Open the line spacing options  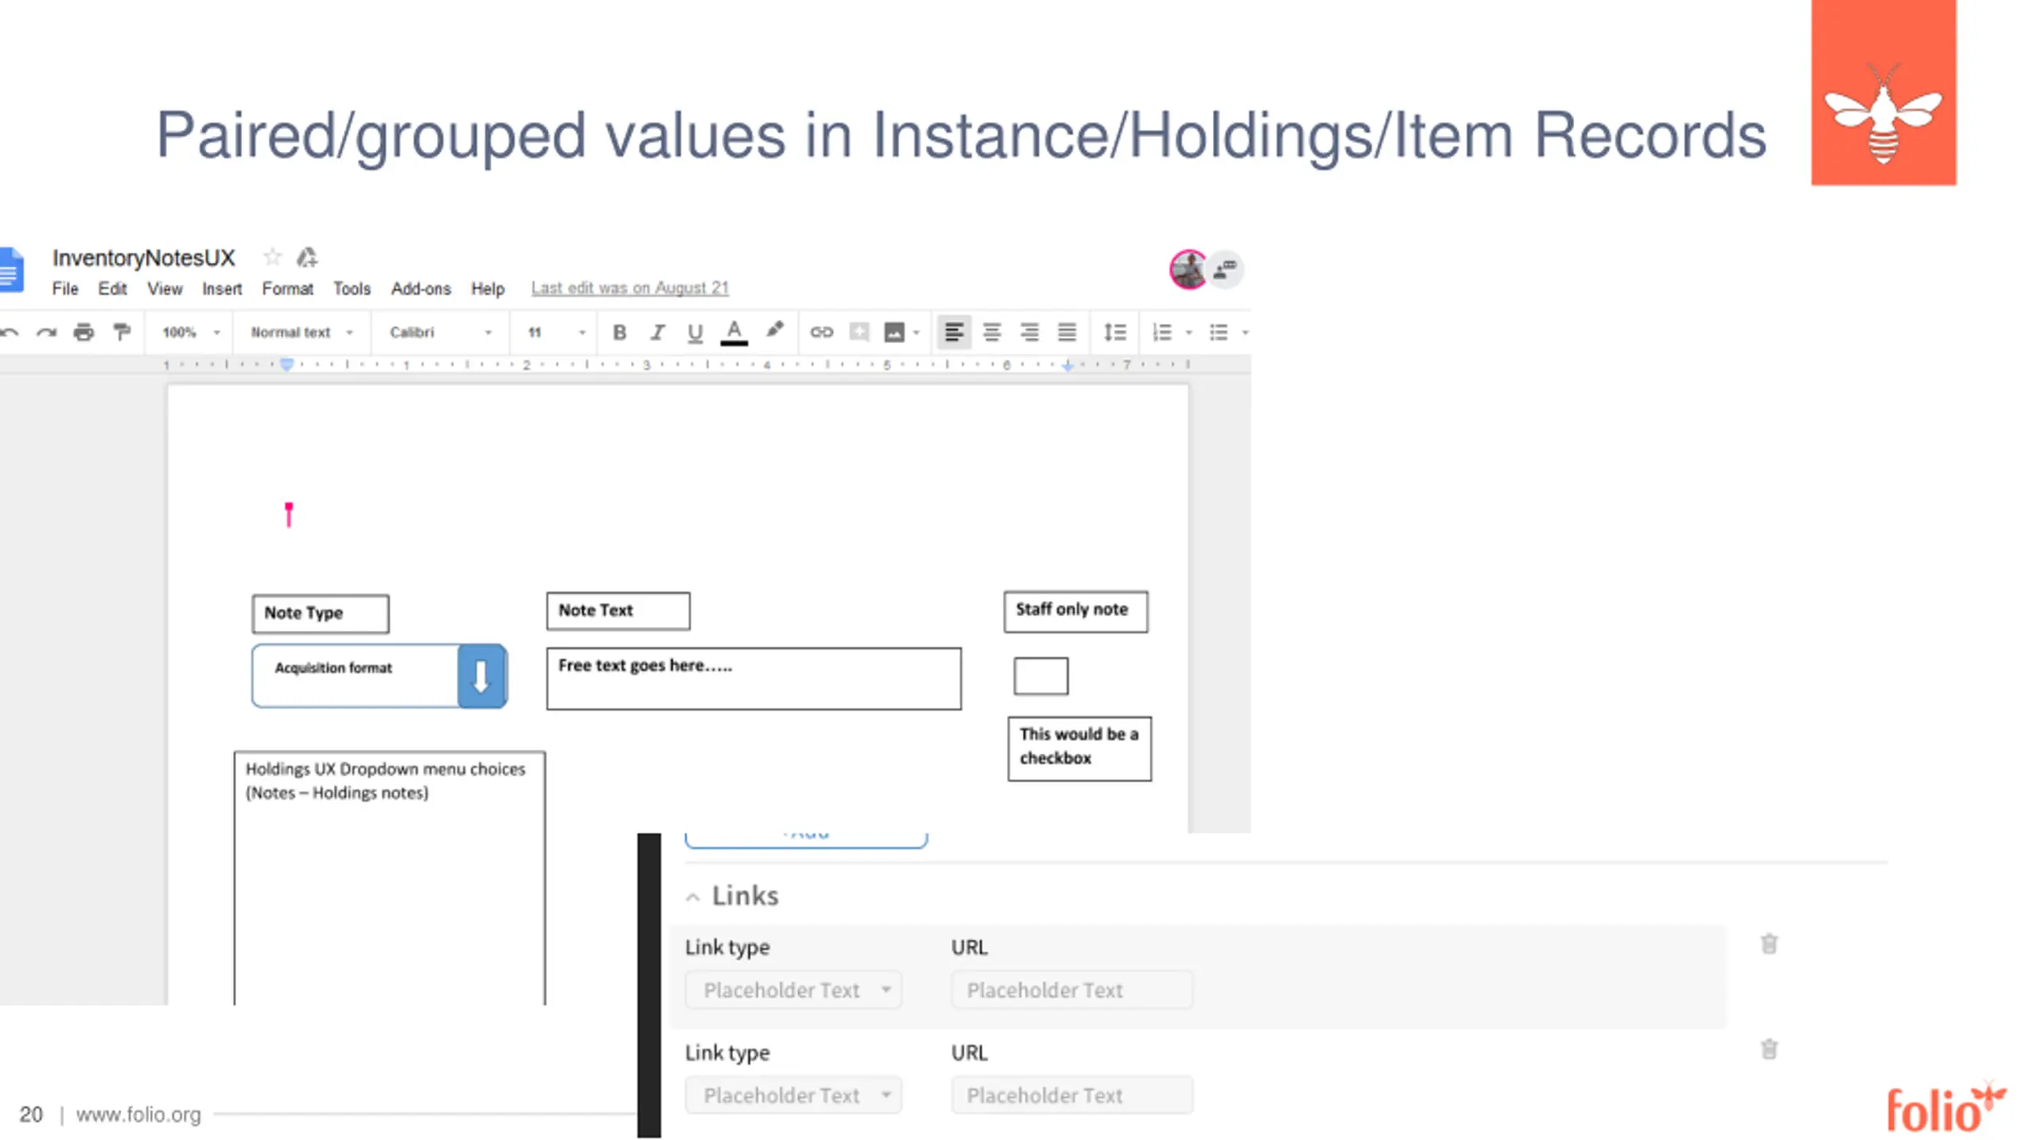tap(1115, 332)
